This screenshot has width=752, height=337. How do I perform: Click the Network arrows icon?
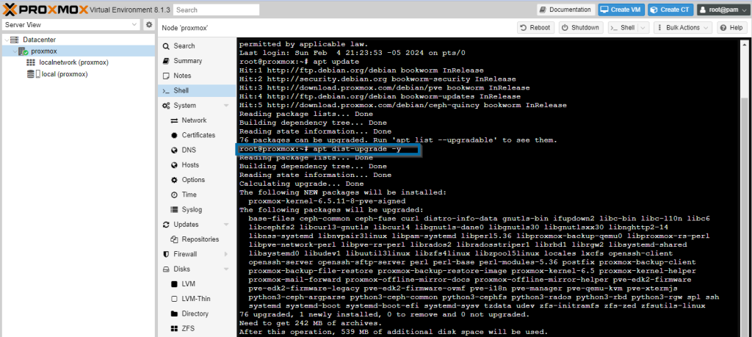174,120
